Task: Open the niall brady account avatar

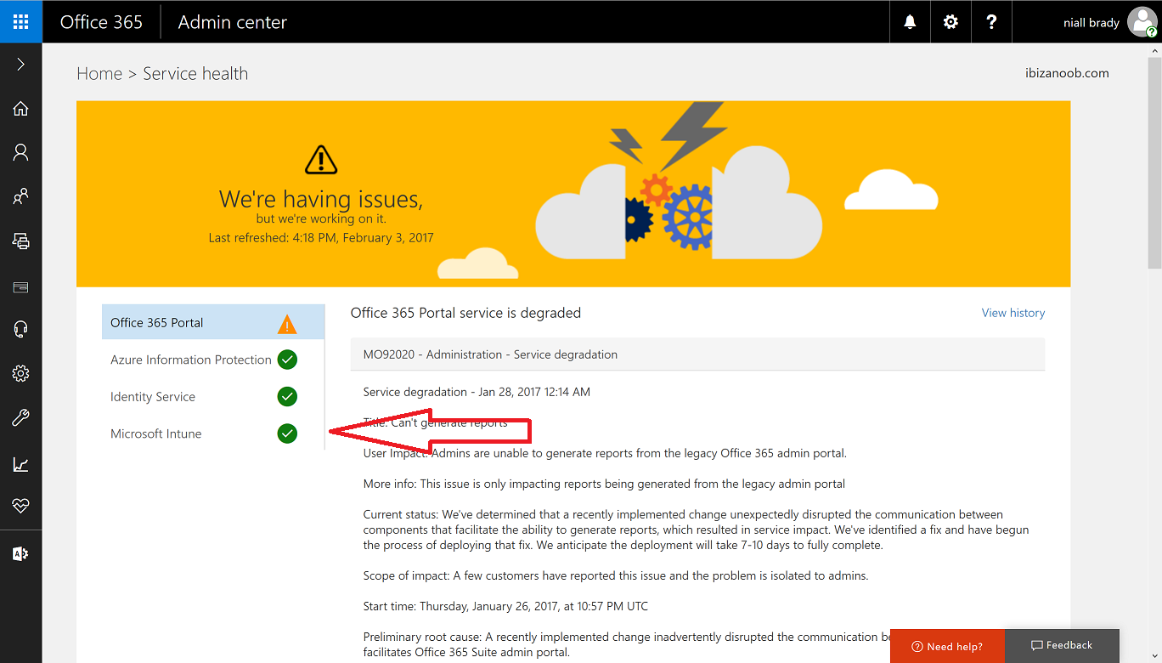Action: [1142, 22]
